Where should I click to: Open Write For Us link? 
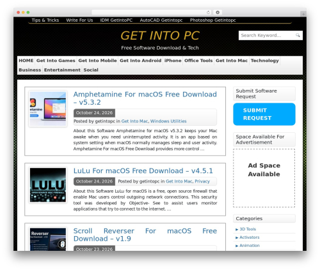coord(79,20)
